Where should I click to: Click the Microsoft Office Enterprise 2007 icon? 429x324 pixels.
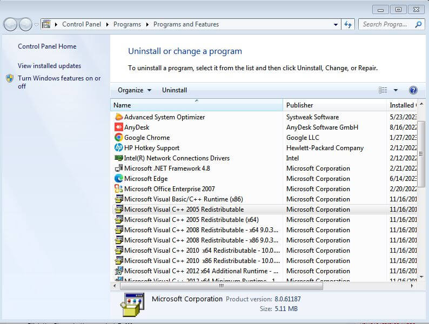[119, 188]
